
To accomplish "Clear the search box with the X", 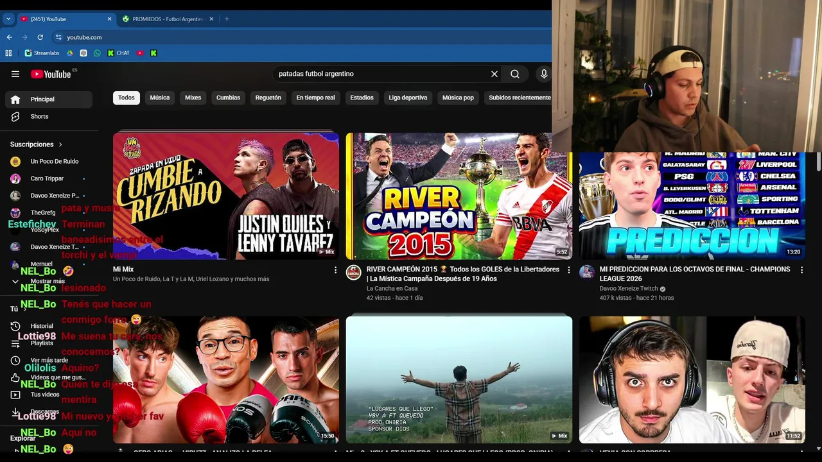I will 494,74.
